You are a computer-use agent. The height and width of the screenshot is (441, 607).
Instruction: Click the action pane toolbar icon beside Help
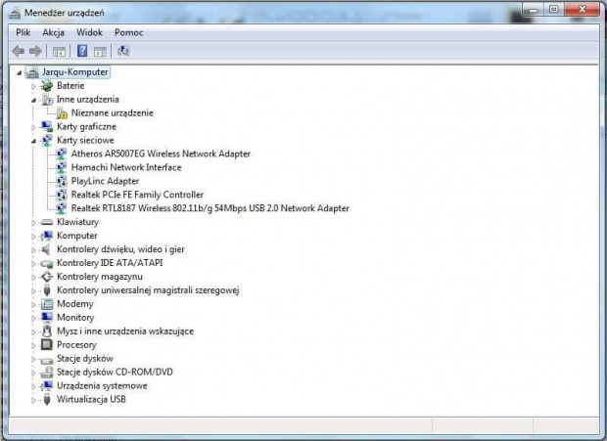coord(100,52)
